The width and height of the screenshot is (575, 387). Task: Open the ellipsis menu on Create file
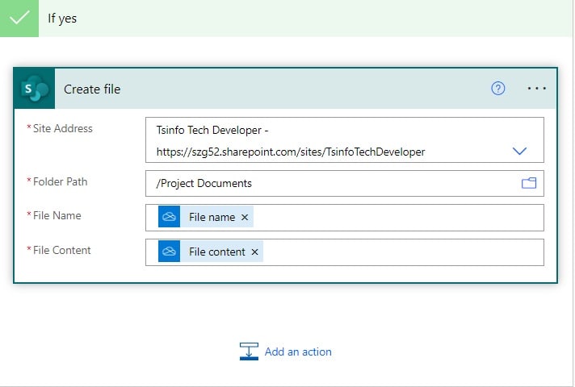pos(536,88)
